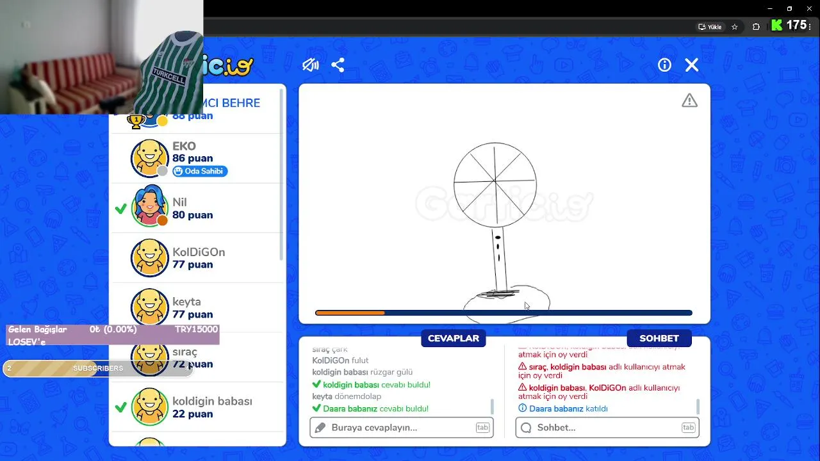Click the trophy icon of the first-place player

(136, 120)
